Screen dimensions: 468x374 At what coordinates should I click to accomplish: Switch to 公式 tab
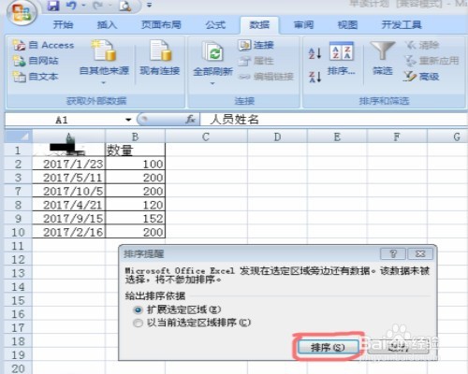(215, 24)
